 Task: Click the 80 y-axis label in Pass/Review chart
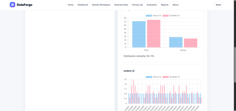[x=125, y=18]
